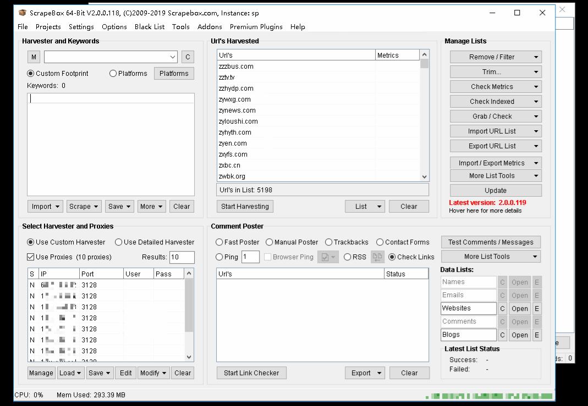
Task: Click the C button beside footprint box
Action: point(188,57)
